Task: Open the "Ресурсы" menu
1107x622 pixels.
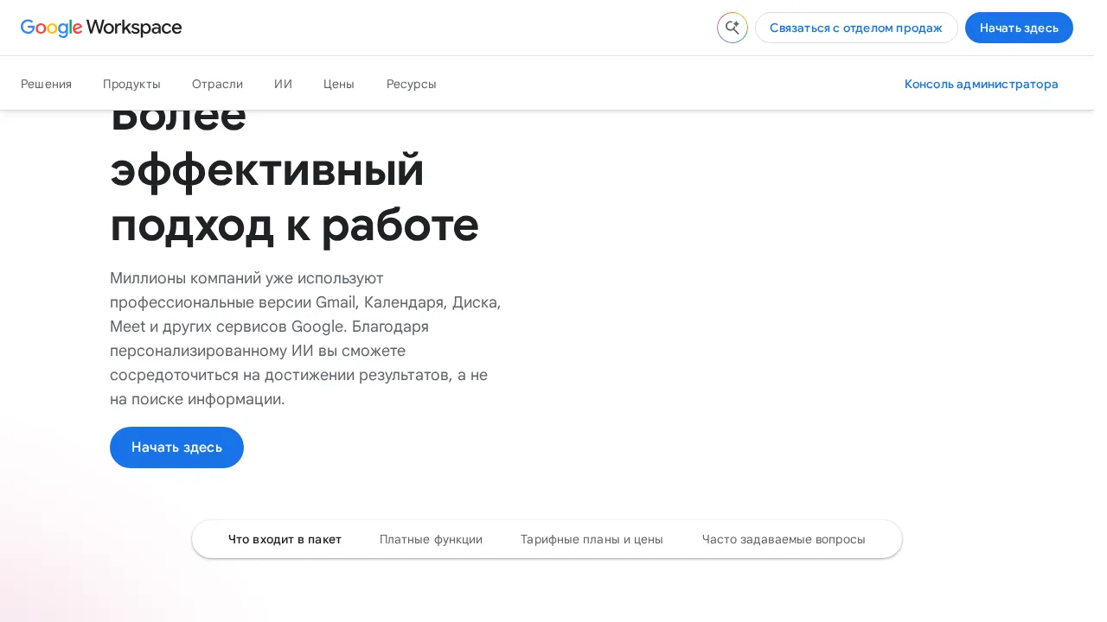Action: (411, 84)
